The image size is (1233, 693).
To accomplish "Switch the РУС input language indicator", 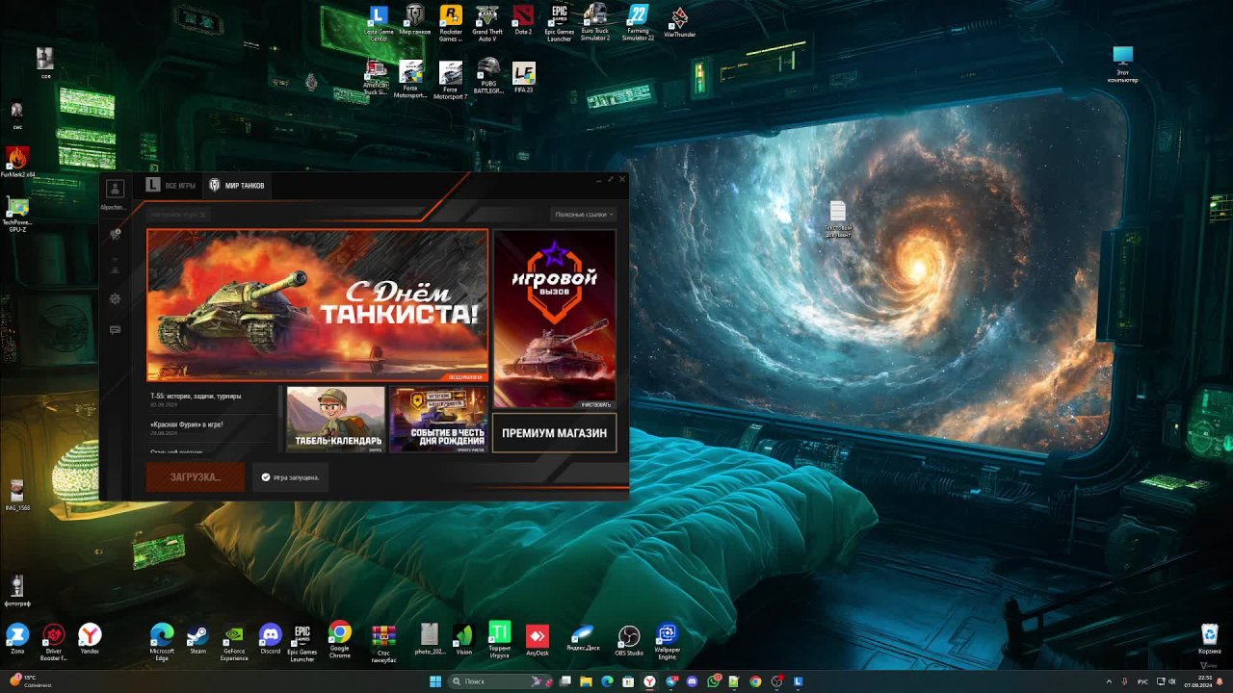I will (x=1143, y=681).
